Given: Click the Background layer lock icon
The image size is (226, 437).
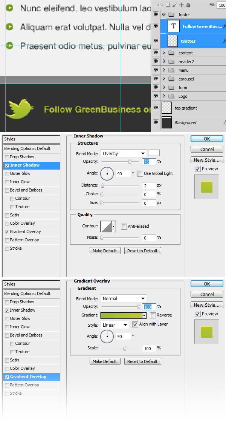Looking at the screenshot, I should pyautogui.click(x=225, y=123).
